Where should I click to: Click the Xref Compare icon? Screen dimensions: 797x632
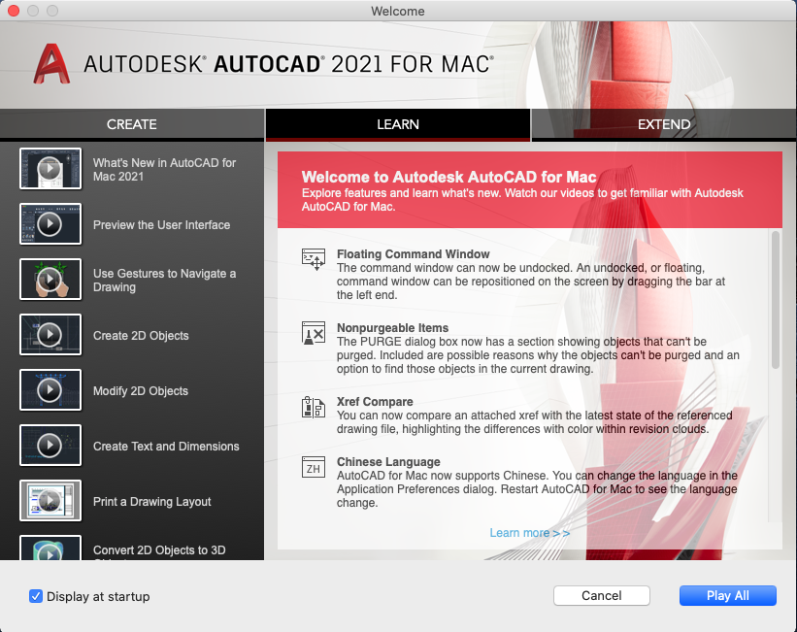pos(314,408)
